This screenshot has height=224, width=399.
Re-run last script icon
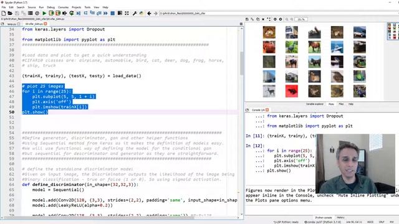(72, 13)
